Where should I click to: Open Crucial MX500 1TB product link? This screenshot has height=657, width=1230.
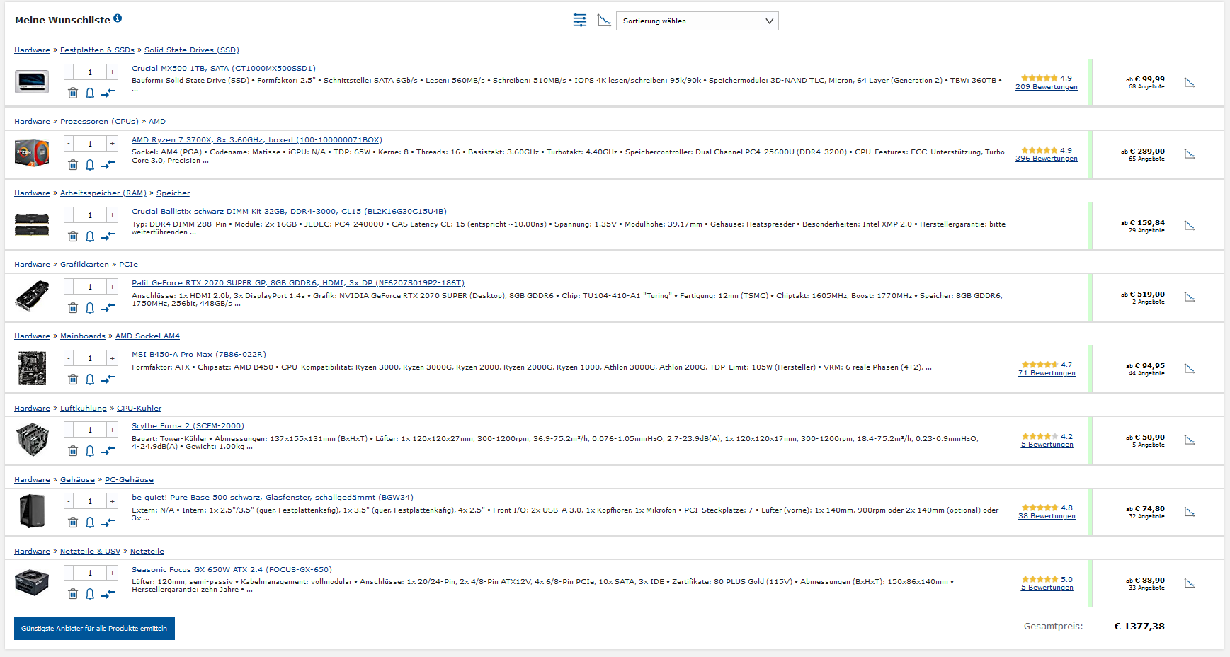coord(224,69)
